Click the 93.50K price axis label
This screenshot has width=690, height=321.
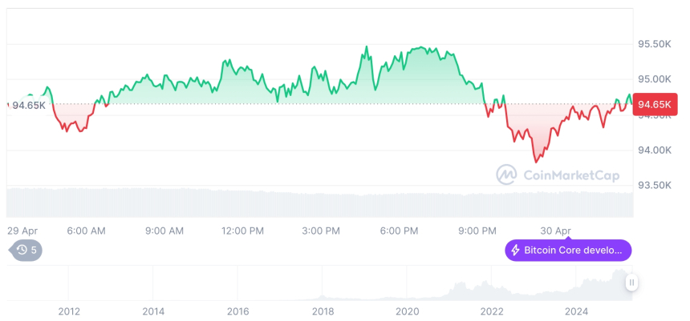coord(654,185)
